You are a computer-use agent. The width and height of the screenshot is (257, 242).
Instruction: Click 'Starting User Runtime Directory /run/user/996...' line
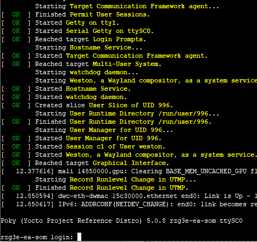point(127,113)
